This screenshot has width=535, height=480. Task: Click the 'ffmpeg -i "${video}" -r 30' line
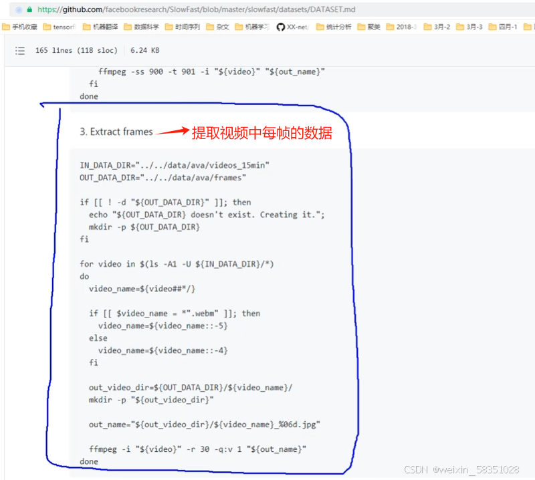(197, 449)
